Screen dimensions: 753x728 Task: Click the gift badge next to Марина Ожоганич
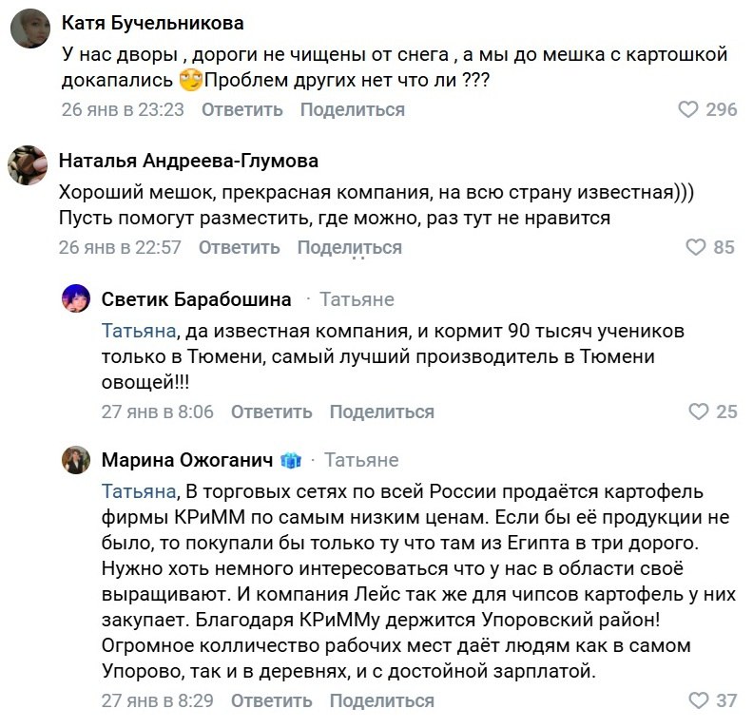pos(291,461)
